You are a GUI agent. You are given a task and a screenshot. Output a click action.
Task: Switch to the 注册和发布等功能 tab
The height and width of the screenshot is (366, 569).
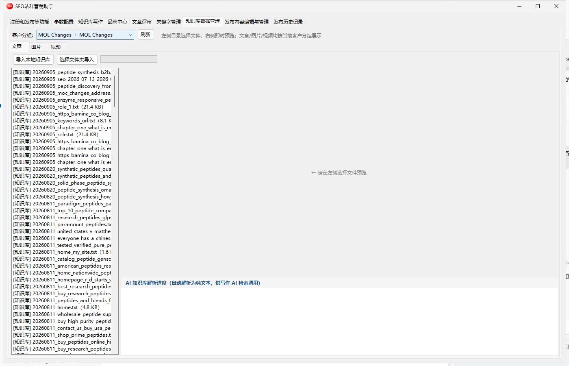pyautogui.click(x=30, y=22)
